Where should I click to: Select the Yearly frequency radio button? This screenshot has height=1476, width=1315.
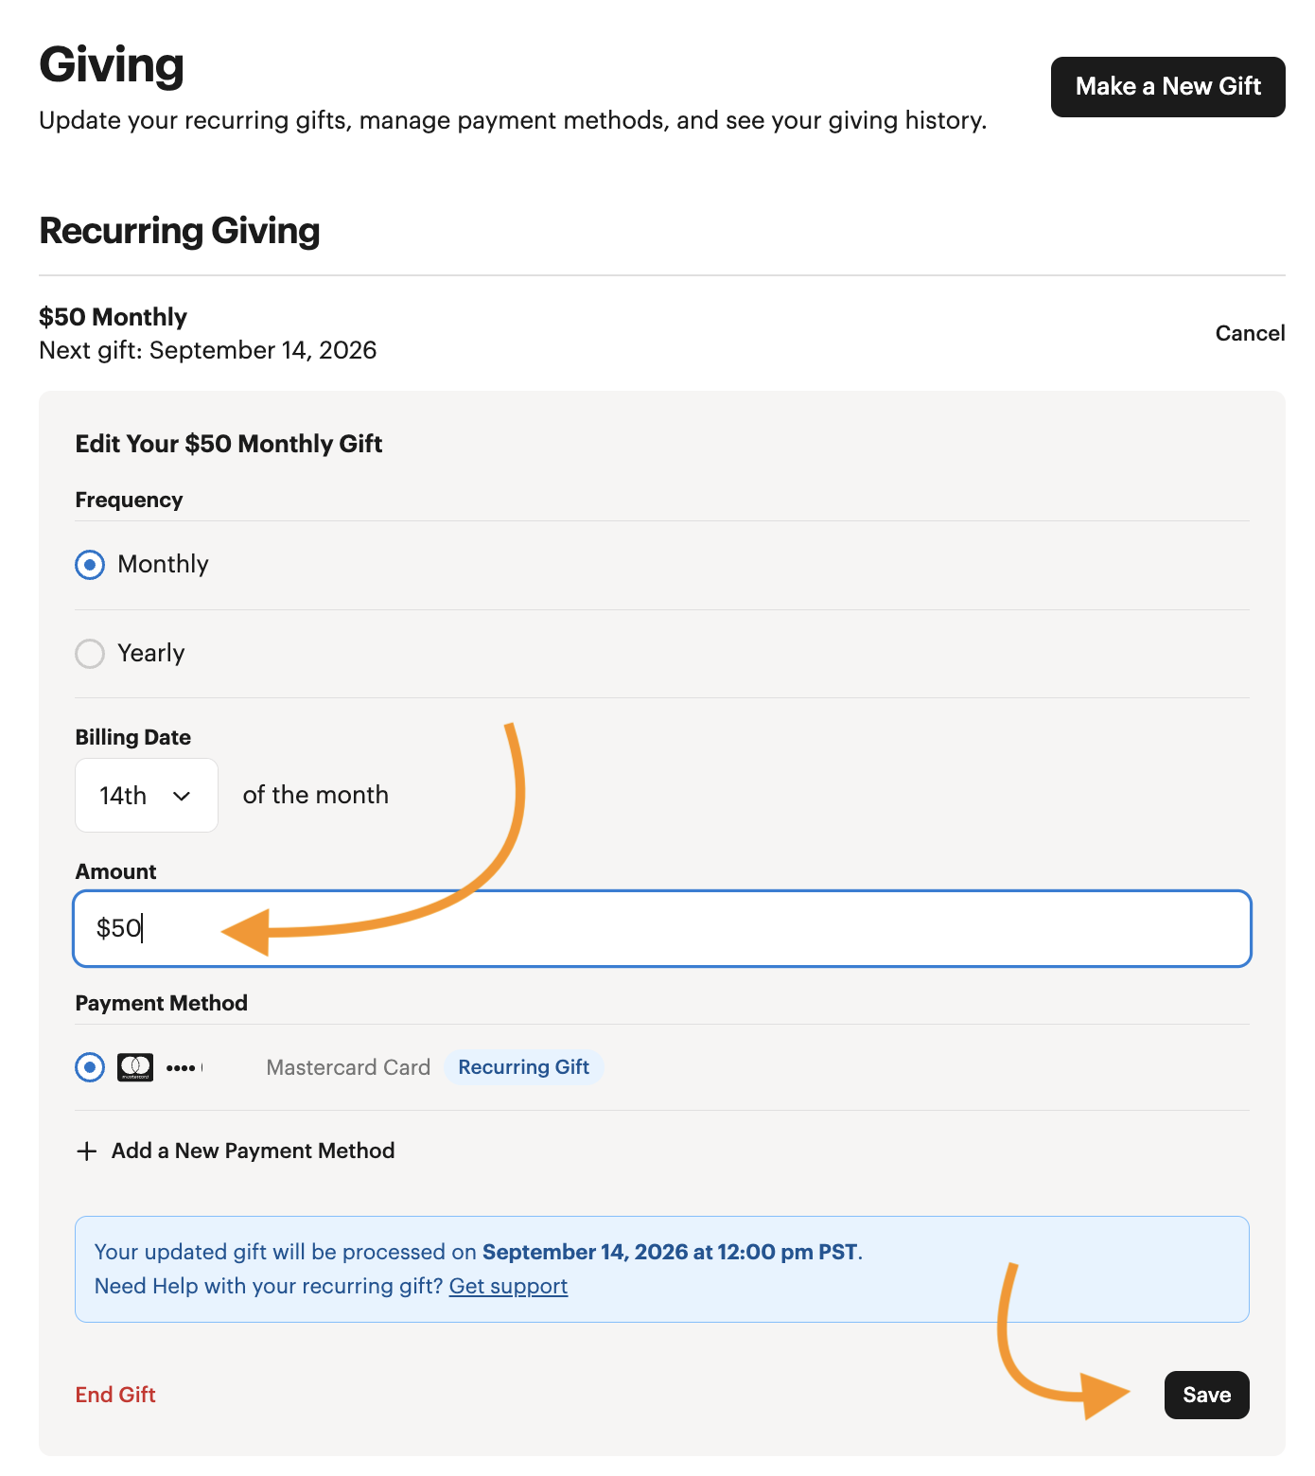(x=90, y=654)
